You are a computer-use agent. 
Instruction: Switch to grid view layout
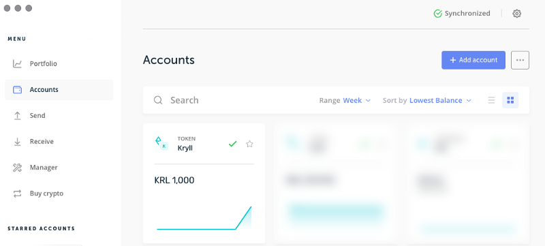510,100
